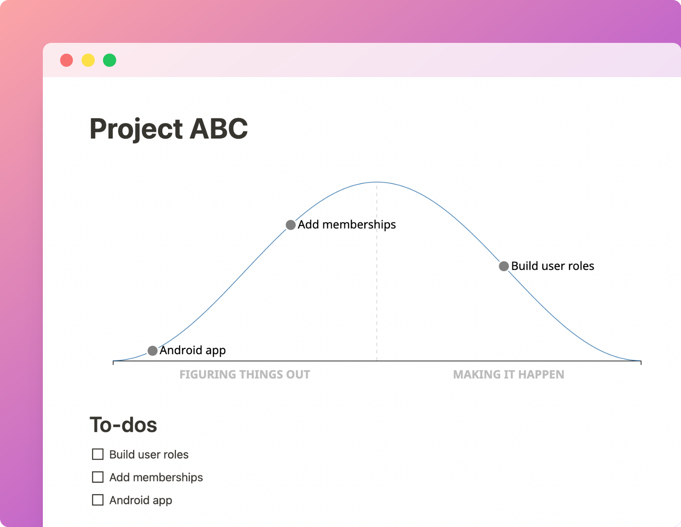Click the green maximize window button
This screenshot has width=681, height=527.
point(110,60)
